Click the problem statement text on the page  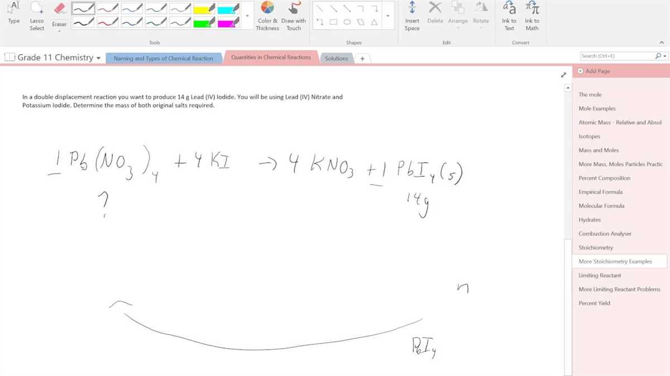tap(183, 101)
